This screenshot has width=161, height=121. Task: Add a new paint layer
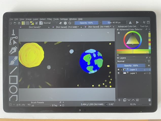[119, 100]
